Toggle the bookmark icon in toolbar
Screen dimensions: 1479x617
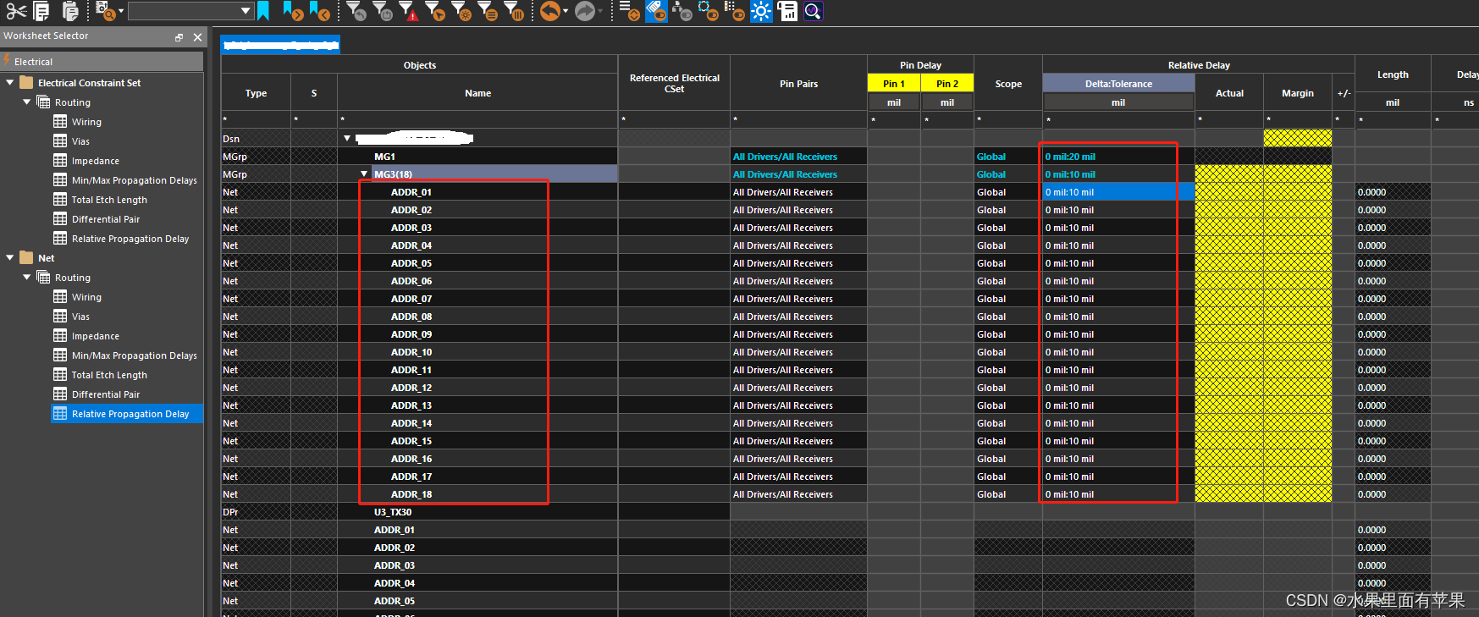tap(263, 11)
